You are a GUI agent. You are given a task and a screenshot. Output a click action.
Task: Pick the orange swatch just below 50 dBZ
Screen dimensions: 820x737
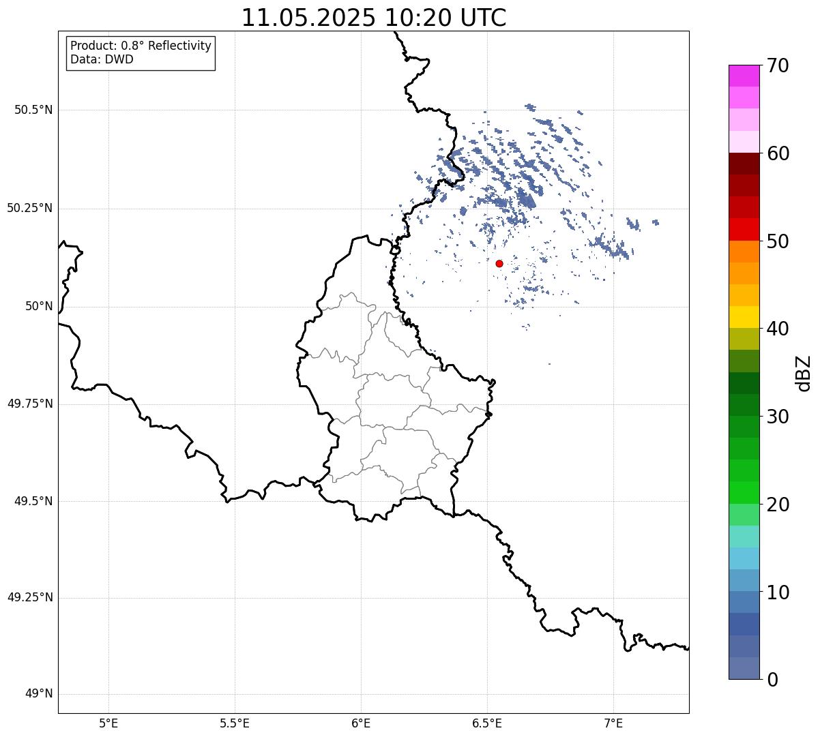[x=744, y=252]
